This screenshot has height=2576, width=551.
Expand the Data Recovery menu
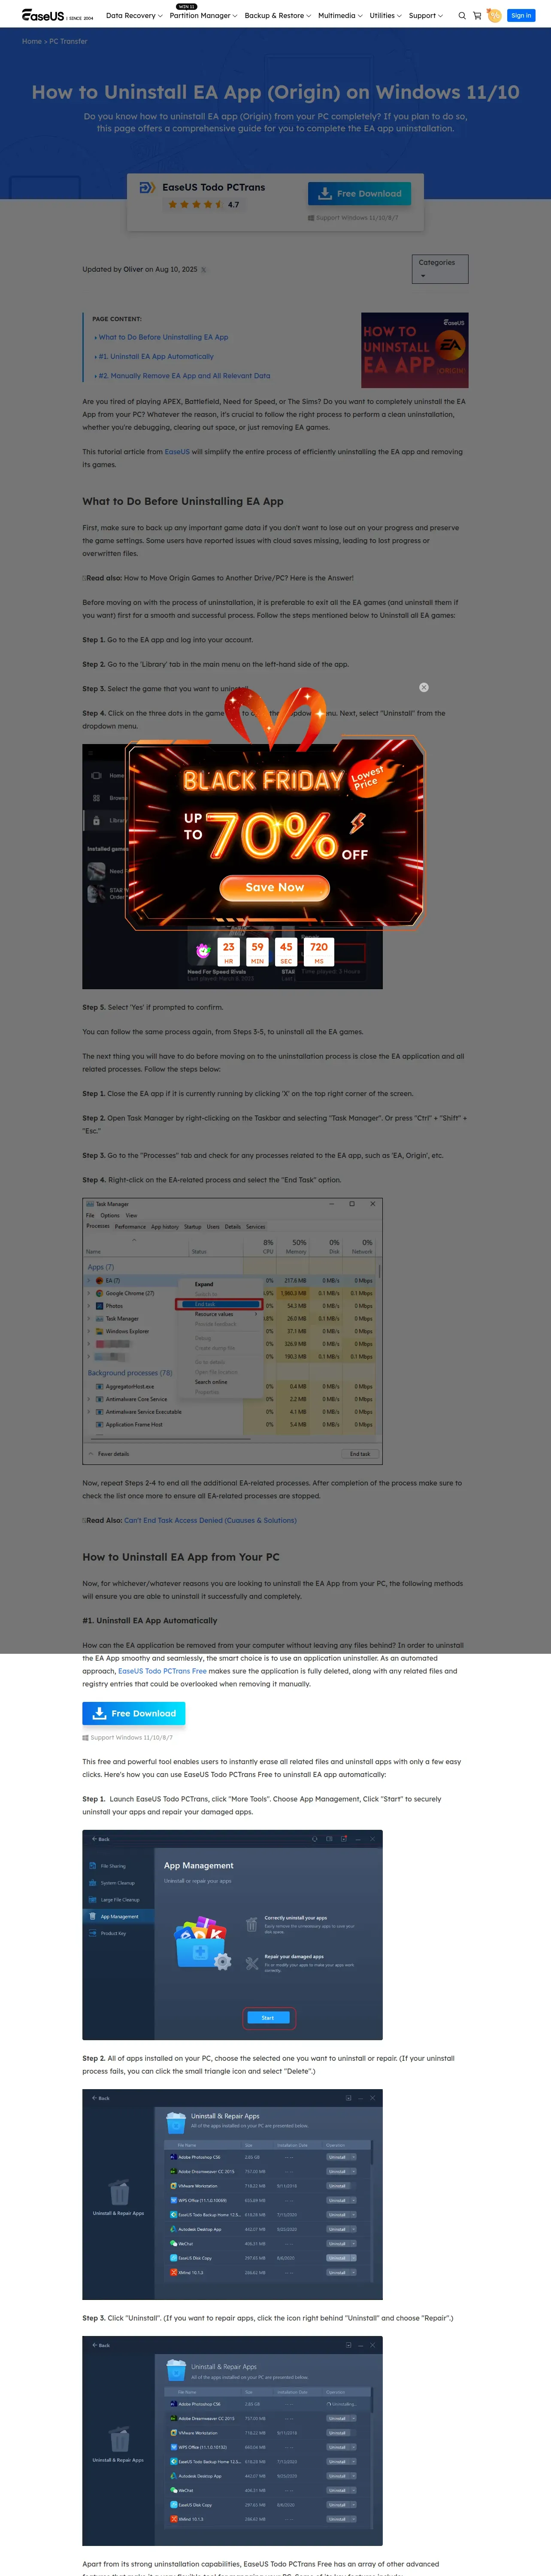point(134,16)
